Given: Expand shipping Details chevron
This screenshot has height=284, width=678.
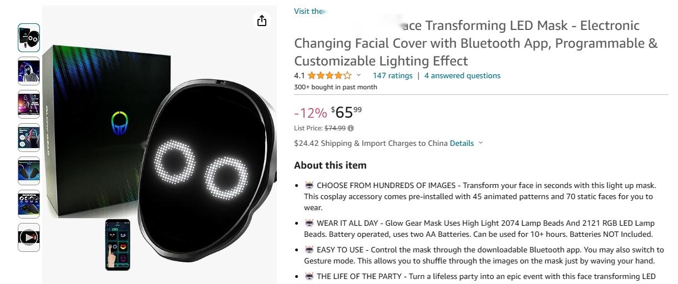Looking at the screenshot, I should tap(480, 143).
